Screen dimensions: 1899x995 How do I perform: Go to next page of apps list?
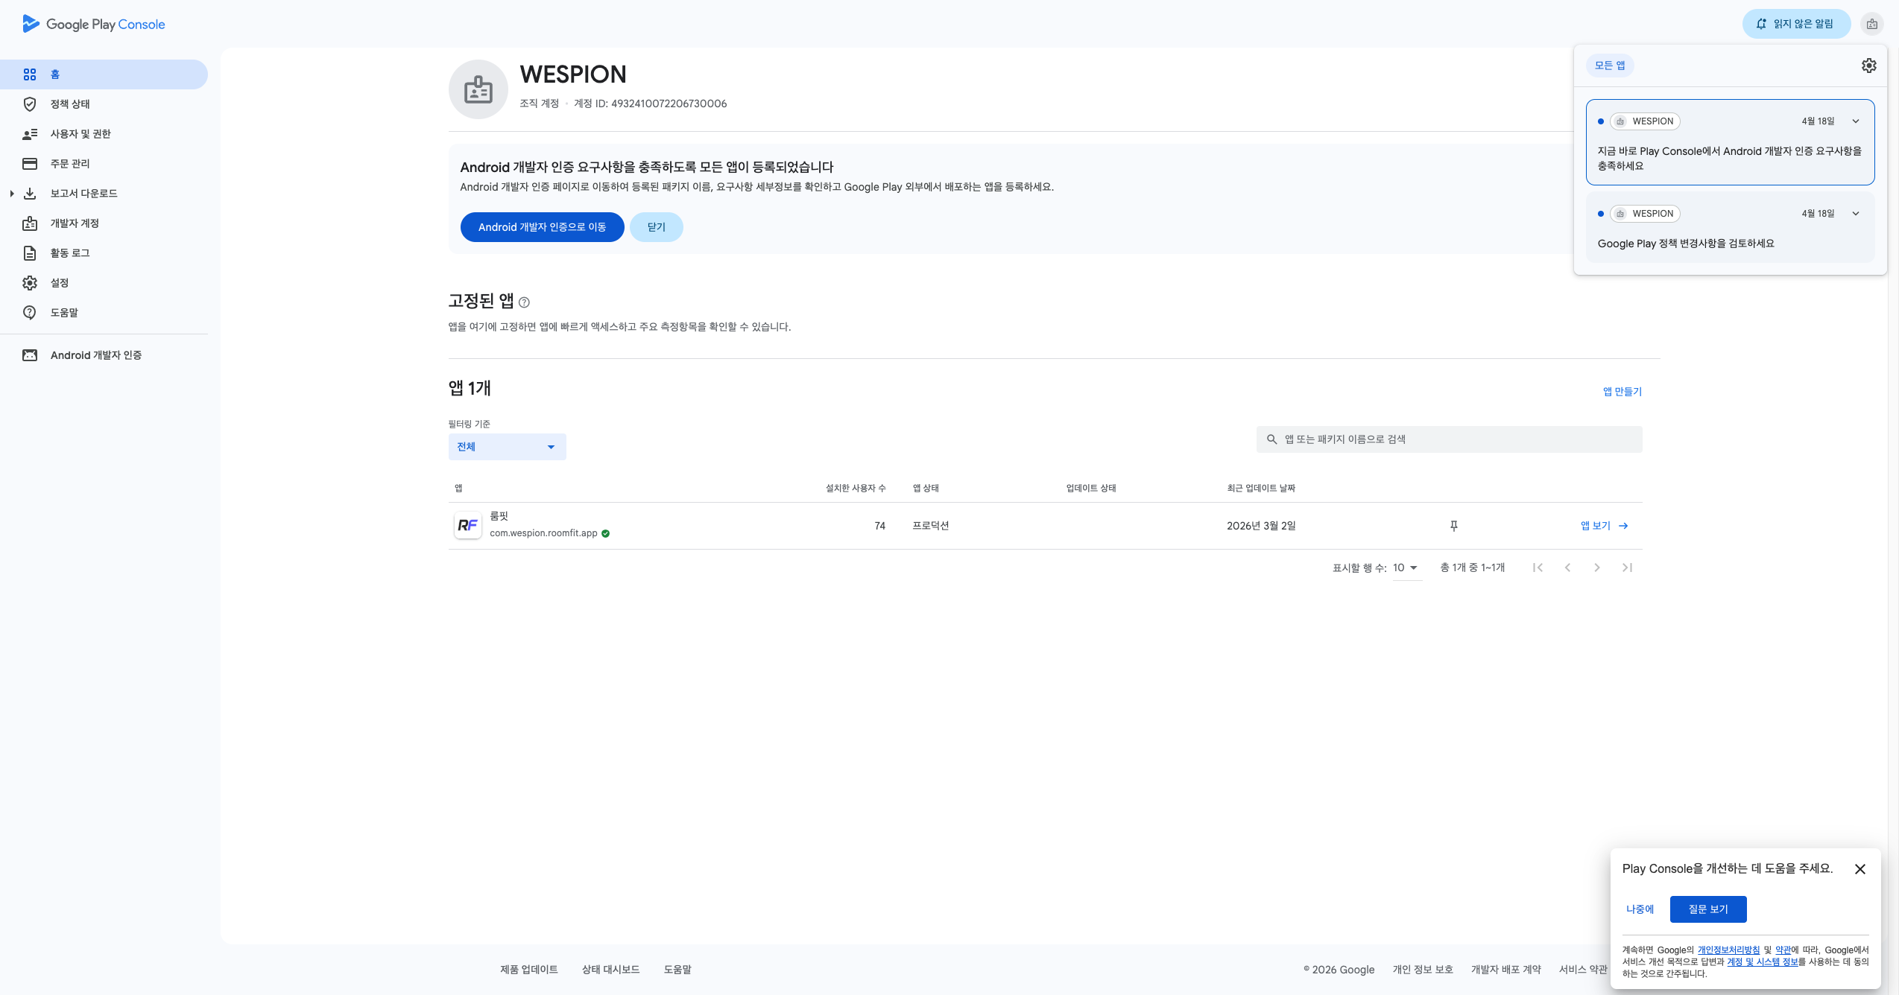[1596, 568]
